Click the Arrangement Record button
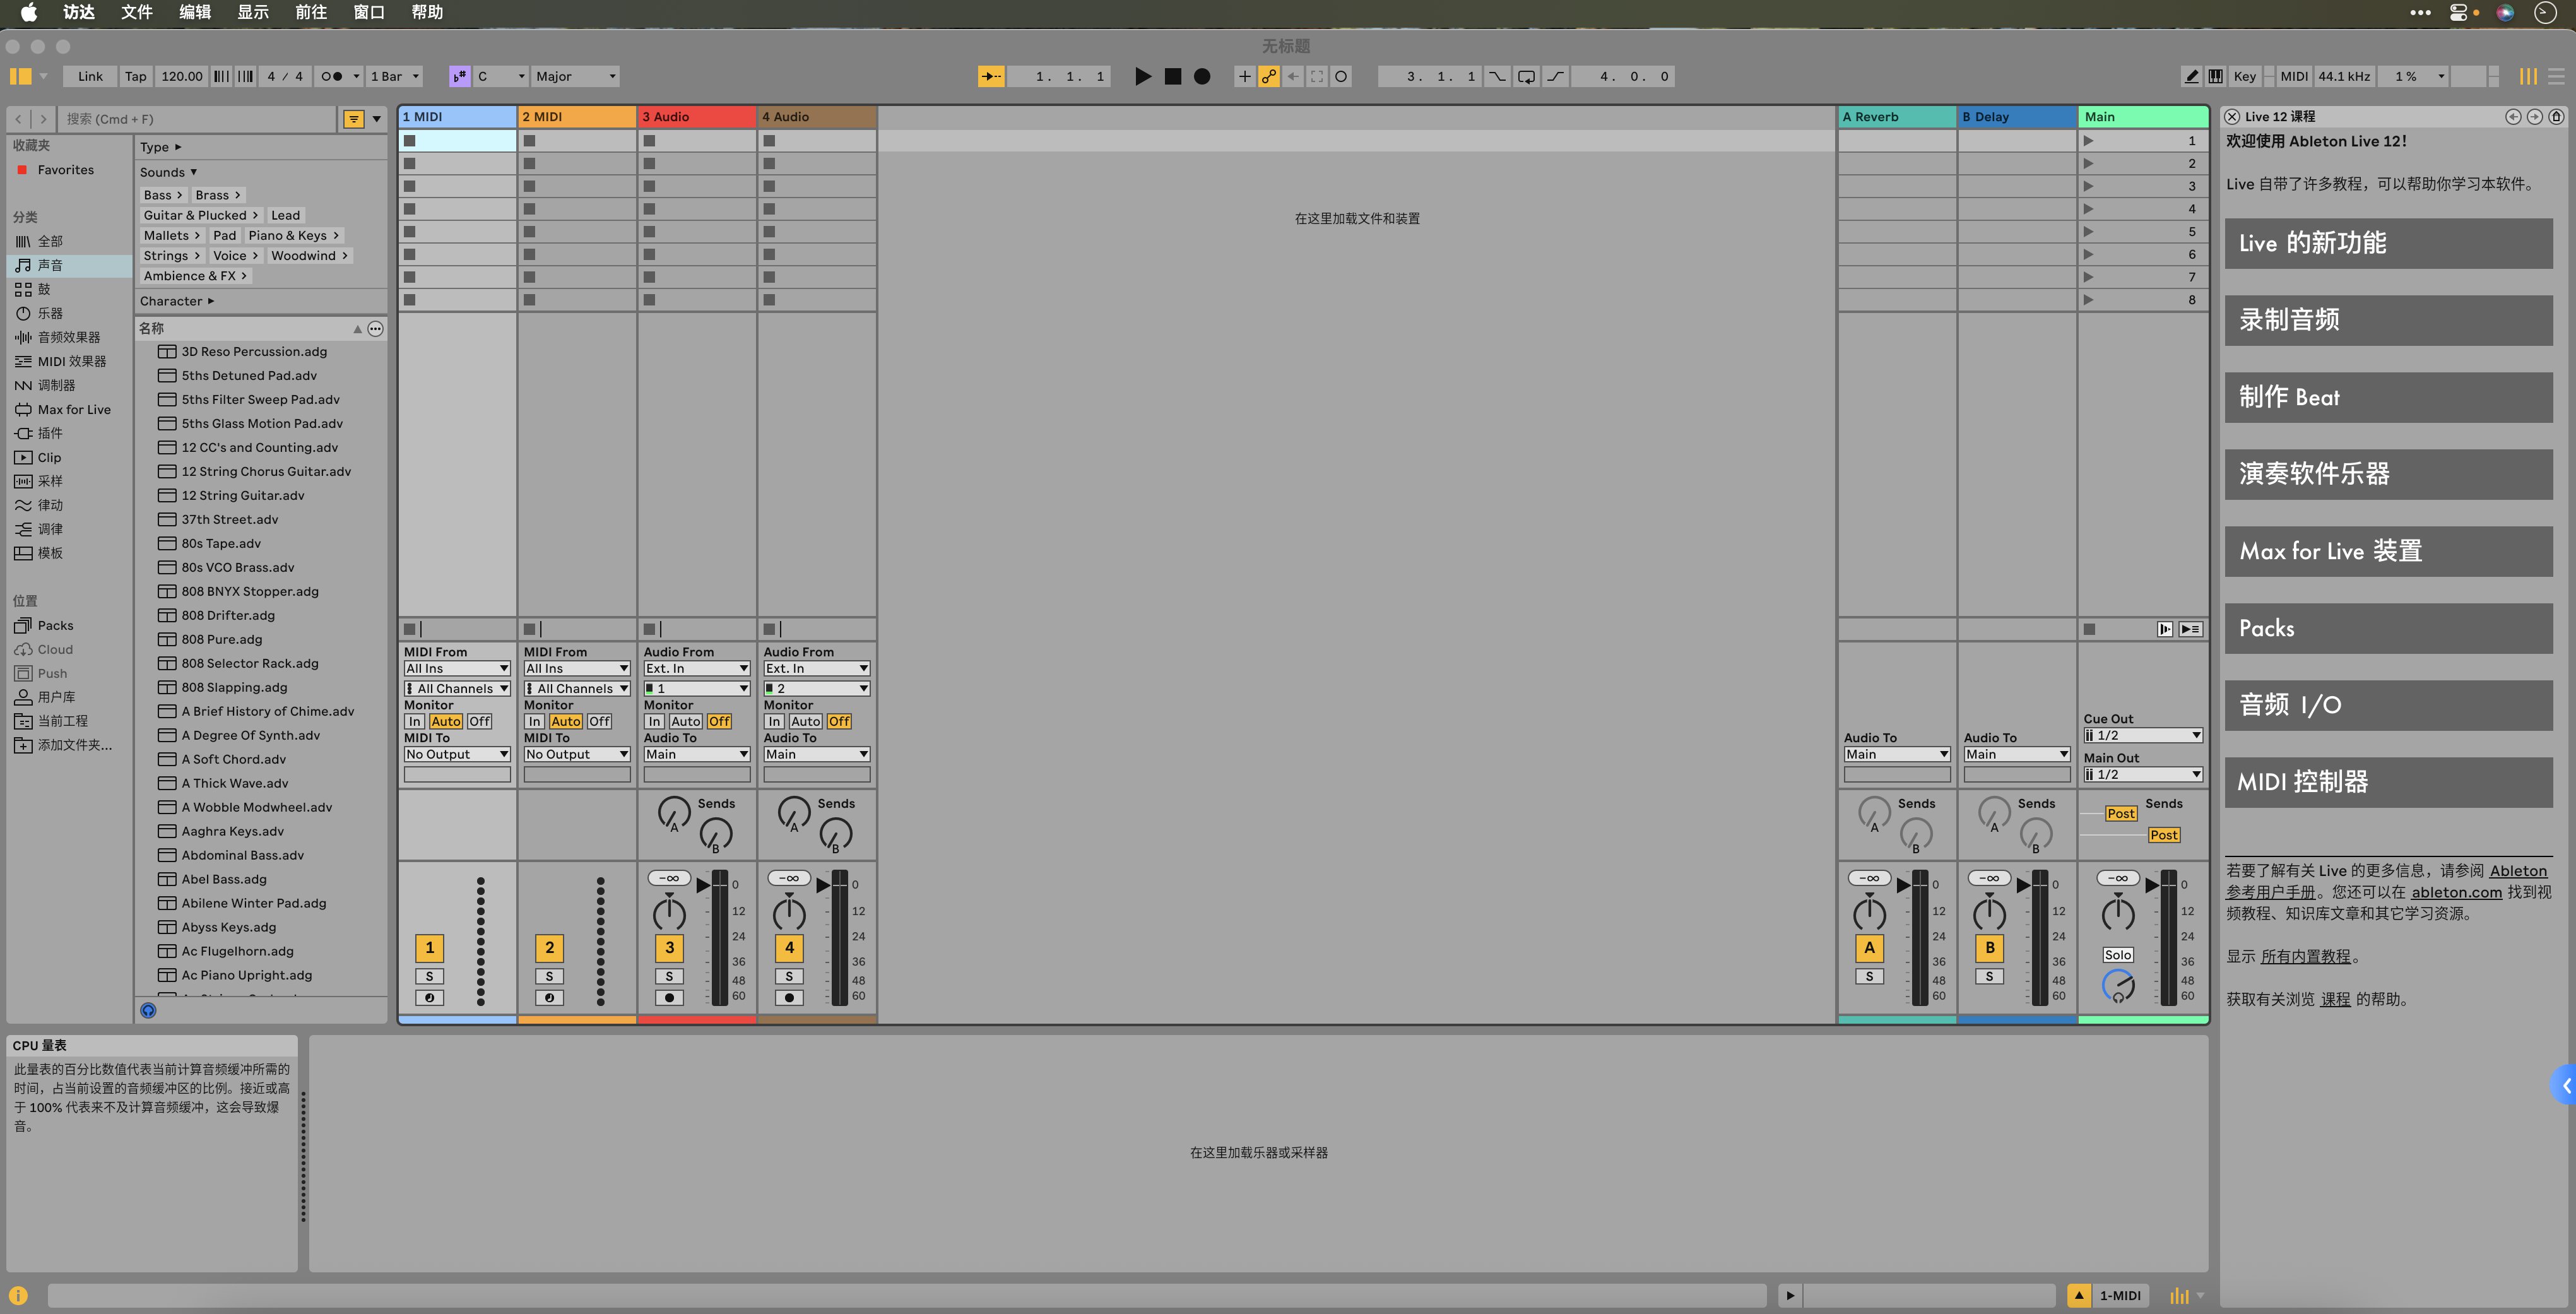Image resolution: width=2576 pixels, height=1314 pixels. click(x=1202, y=76)
